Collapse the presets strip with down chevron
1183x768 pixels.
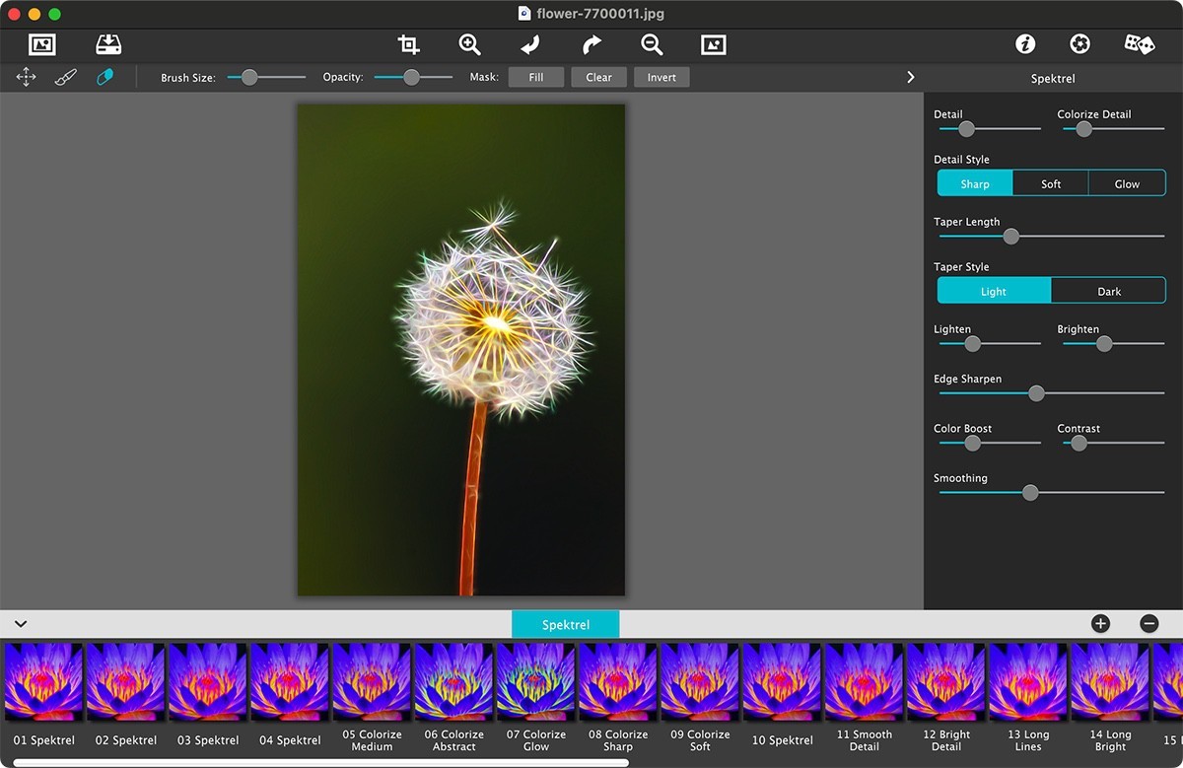(21, 624)
